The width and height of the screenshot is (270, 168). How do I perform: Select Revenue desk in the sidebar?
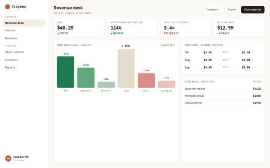tap(24, 23)
